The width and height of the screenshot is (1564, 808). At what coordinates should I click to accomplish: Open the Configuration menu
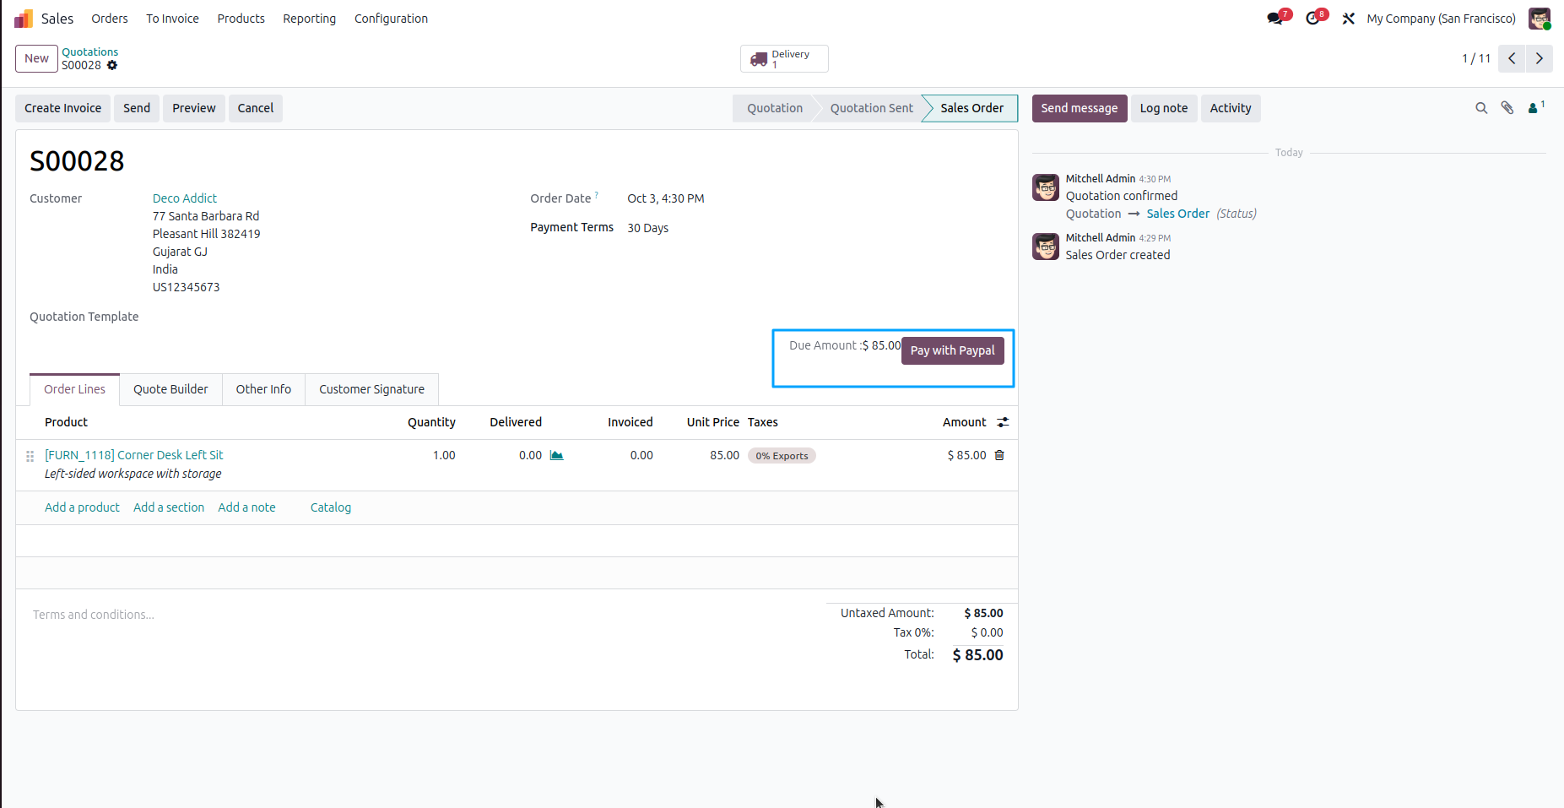(x=391, y=19)
